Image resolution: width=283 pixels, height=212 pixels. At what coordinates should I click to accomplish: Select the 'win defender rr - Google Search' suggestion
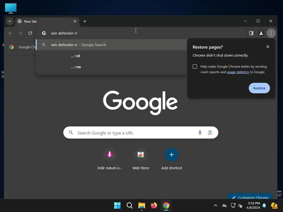tap(112, 45)
